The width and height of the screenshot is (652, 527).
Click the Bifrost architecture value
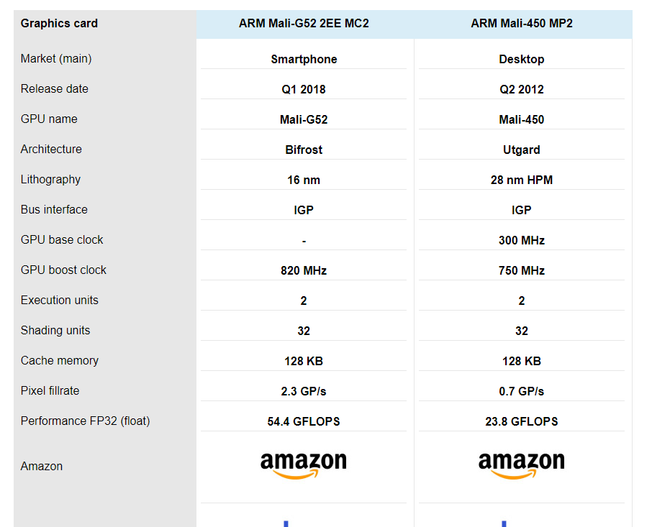pyautogui.click(x=304, y=150)
